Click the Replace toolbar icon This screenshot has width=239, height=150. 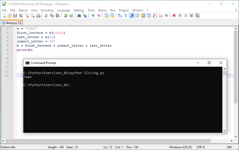point(85,16)
